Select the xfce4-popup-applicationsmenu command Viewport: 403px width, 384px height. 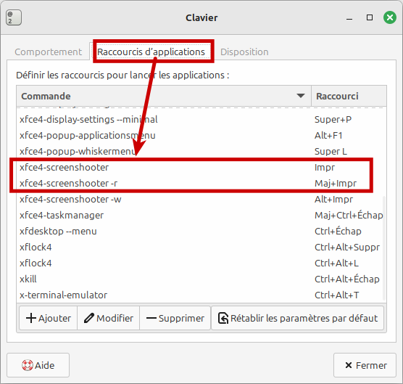click(88, 135)
